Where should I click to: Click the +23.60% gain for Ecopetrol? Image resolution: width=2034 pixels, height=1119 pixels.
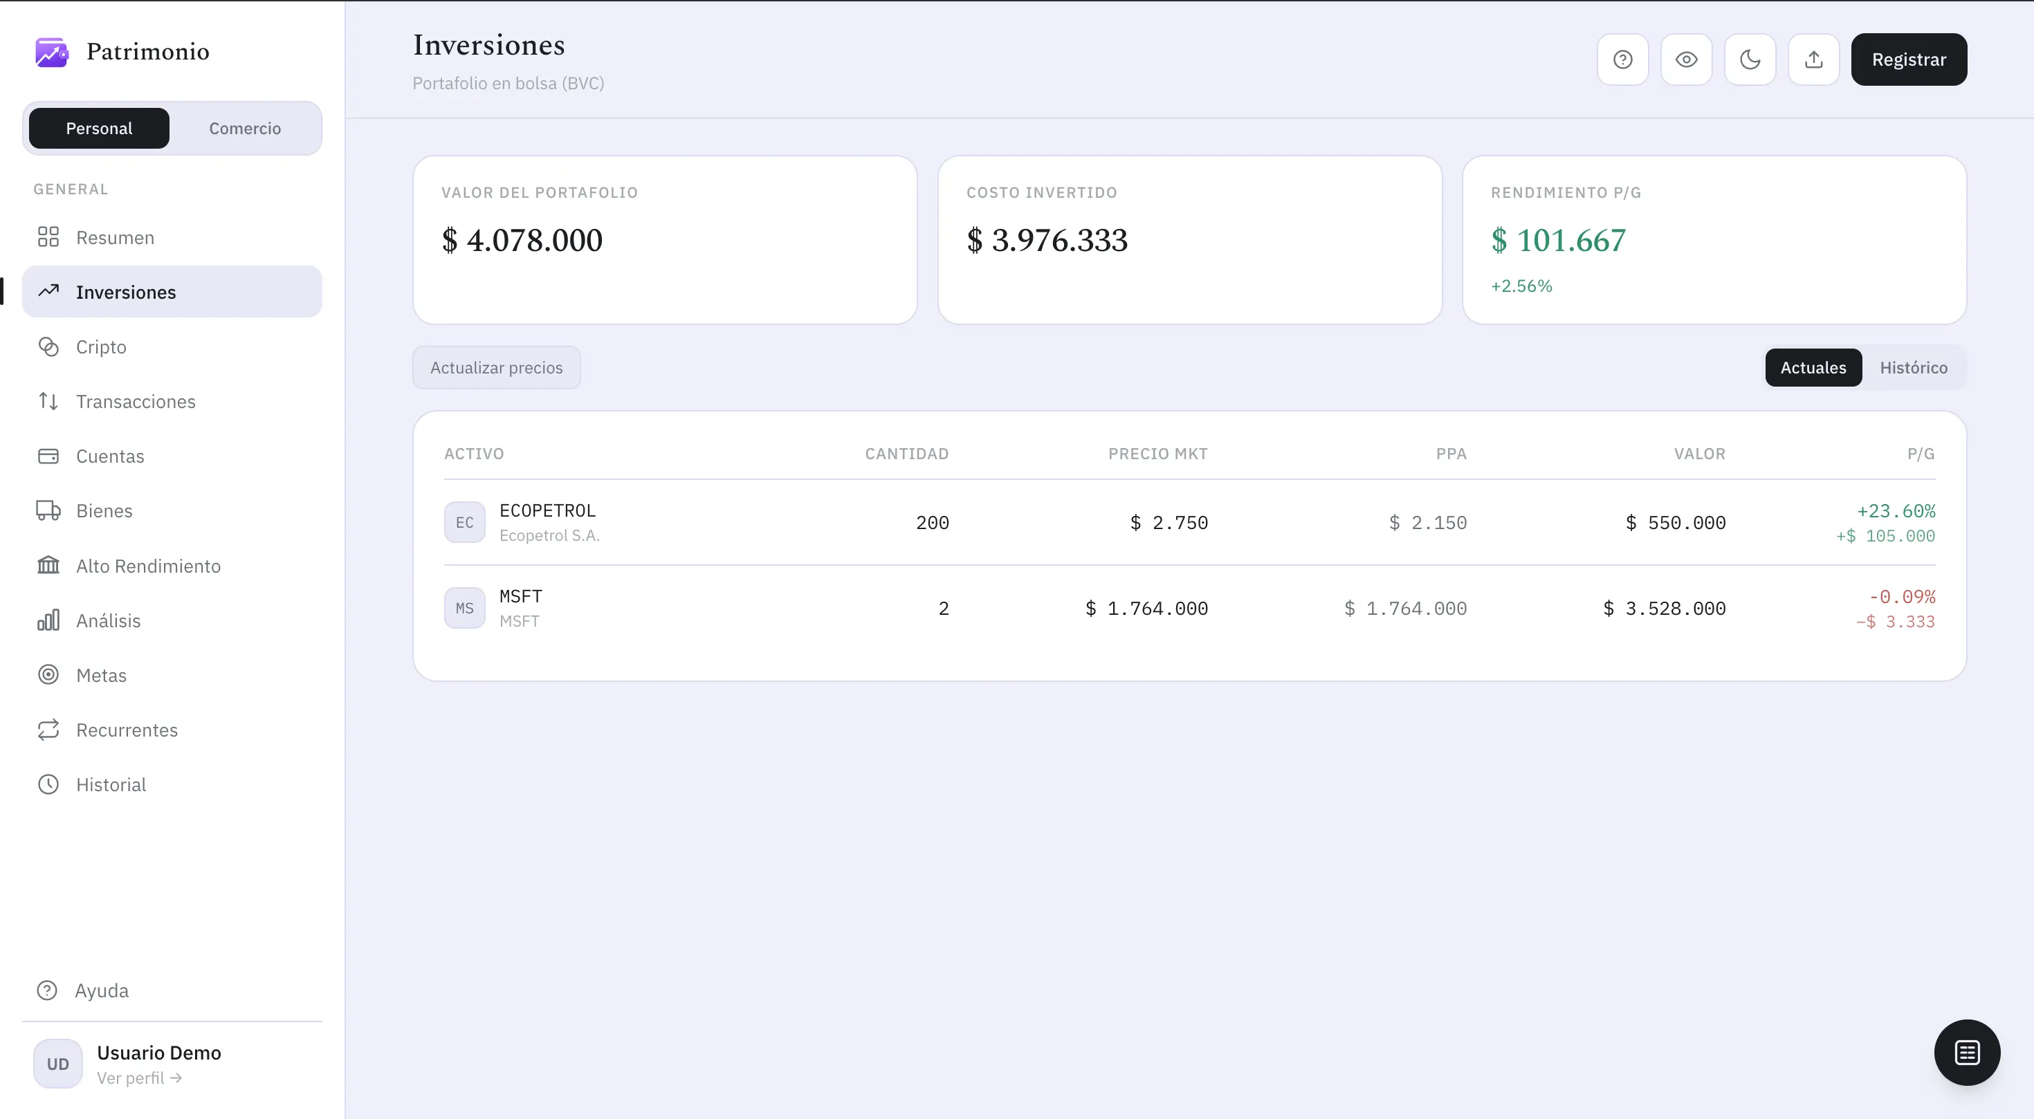[x=1896, y=510]
